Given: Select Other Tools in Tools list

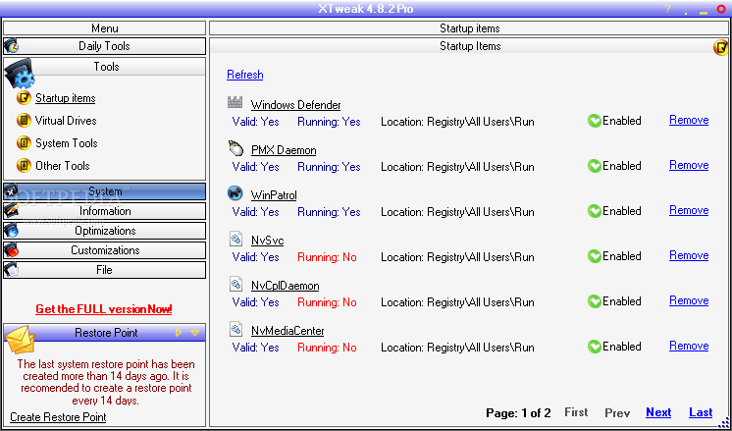Looking at the screenshot, I should [x=63, y=165].
